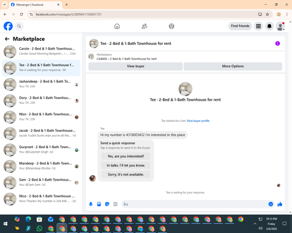
Task: Send quick reply "Yes, are you interested?"
Action: [126, 156]
